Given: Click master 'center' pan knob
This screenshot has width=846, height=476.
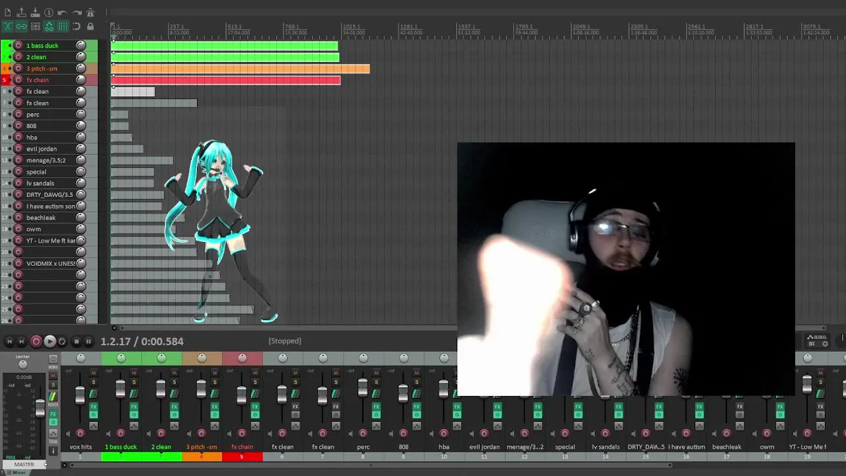Looking at the screenshot, I should point(23,364).
